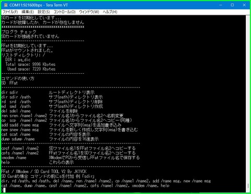Click the line 'SDカードを初期化しています...'

pyautogui.click(x=31, y=18)
